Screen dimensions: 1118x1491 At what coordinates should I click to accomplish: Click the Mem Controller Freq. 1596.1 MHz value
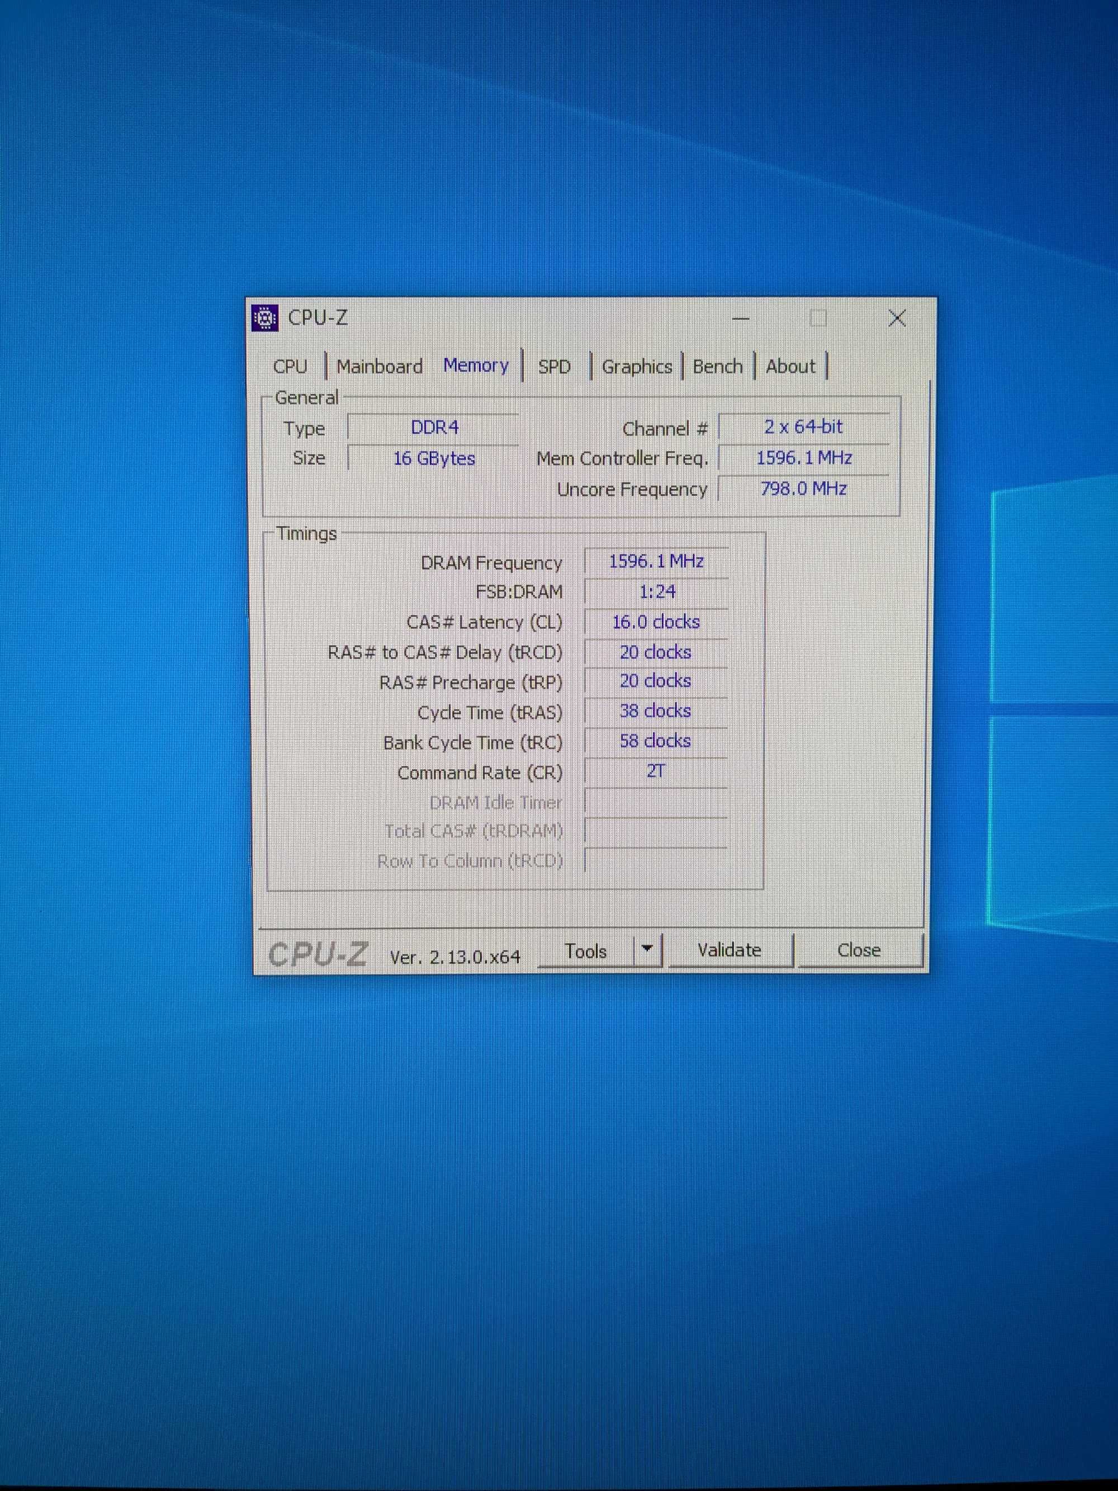803,458
